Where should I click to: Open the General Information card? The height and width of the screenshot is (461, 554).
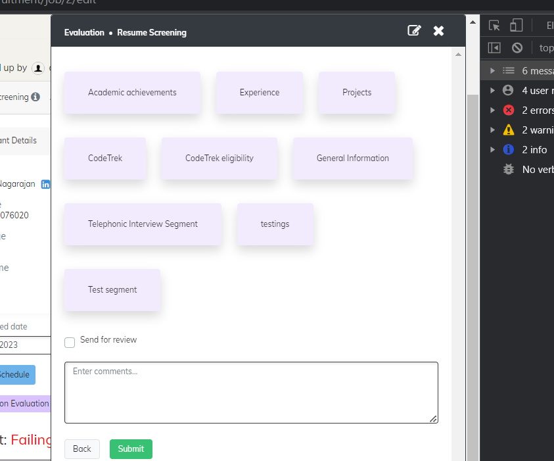pos(353,158)
